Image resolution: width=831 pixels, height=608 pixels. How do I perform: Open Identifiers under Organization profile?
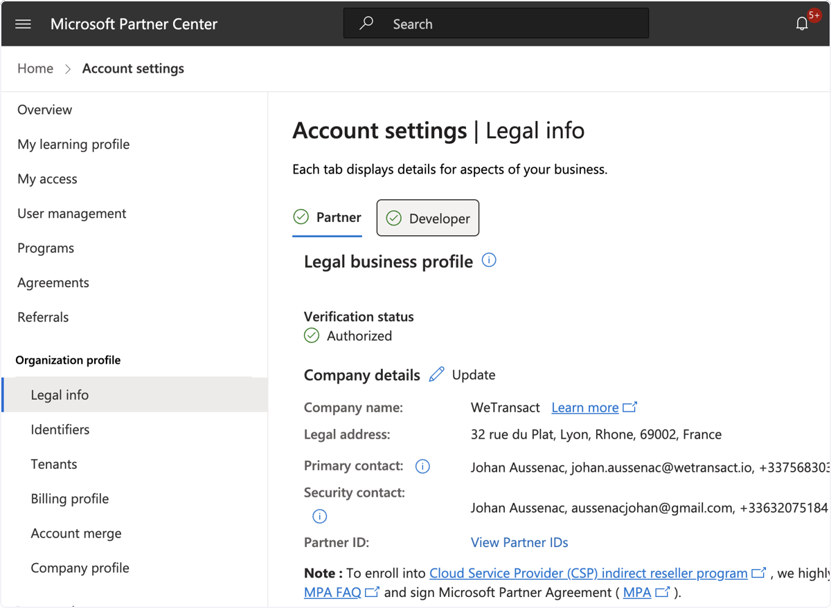(60, 430)
